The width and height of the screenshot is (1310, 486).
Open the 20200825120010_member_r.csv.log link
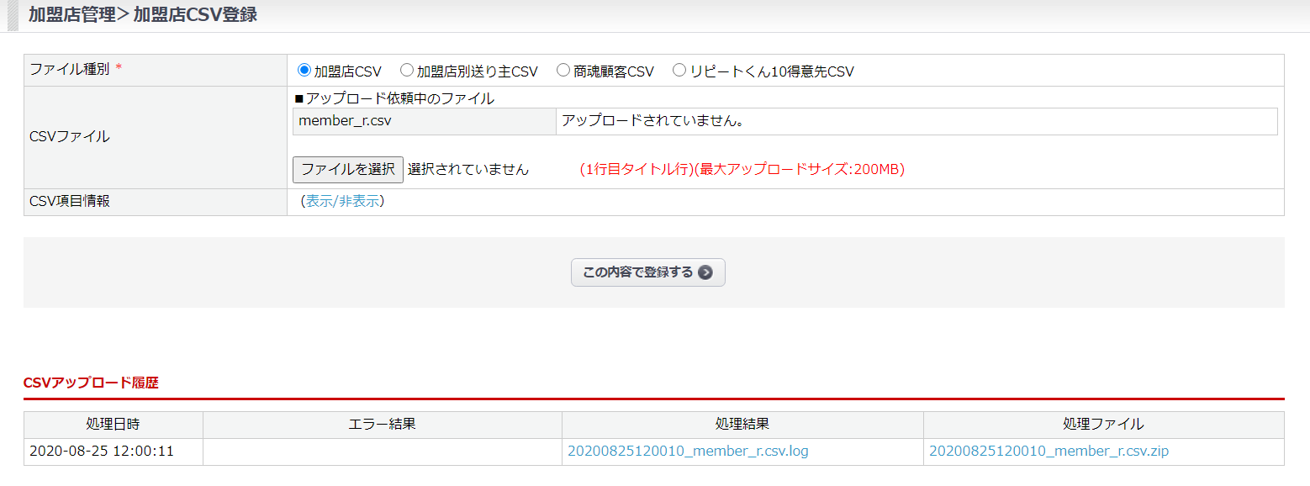[688, 452]
